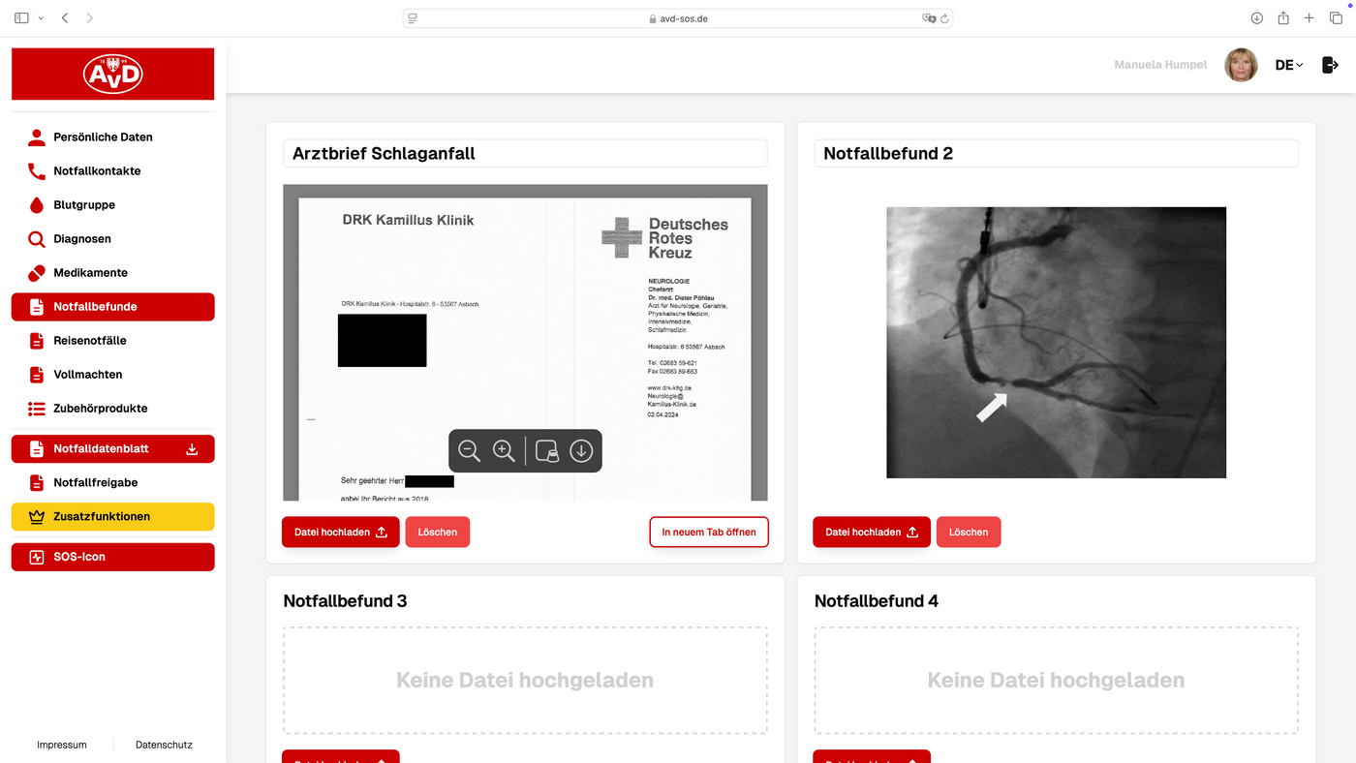The image size is (1356, 763).
Task: Toggle the Safari sidebar
Action: coord(22,18)
